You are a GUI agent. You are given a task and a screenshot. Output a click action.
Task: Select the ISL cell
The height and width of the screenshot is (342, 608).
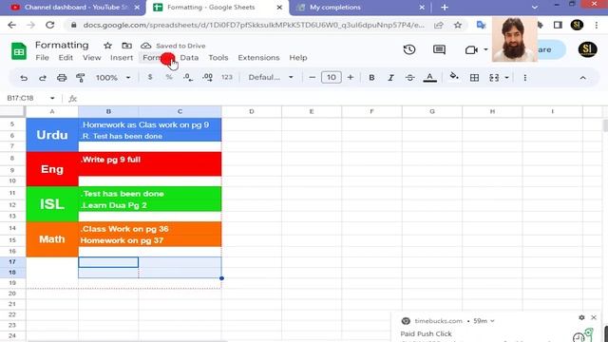tap(52, 204)
